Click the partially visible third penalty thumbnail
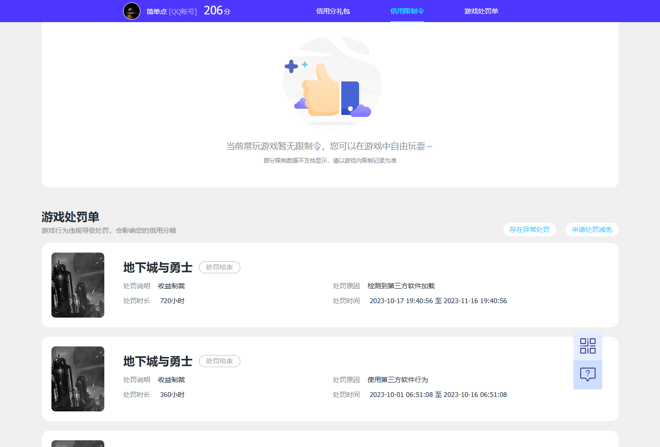Screen dimensions: 660x447 point(78,443)
